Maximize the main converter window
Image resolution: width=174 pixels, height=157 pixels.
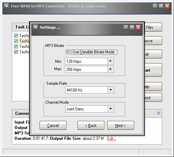[161, 6]
